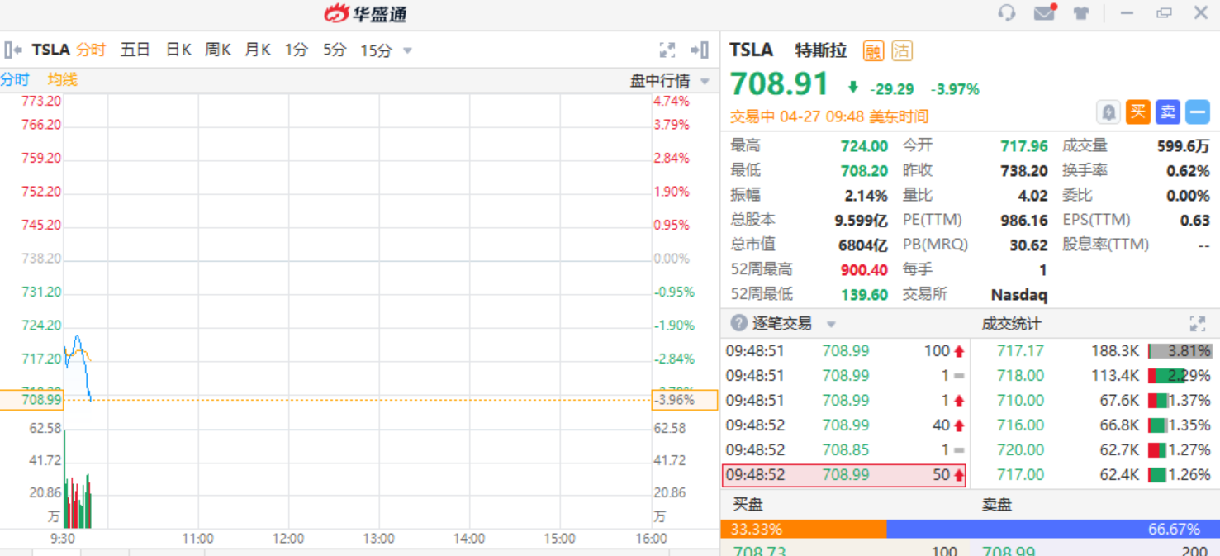Collapse the right quote panel icon
The height and width of the screenshot is (556, 1220).
coord(699,50)
